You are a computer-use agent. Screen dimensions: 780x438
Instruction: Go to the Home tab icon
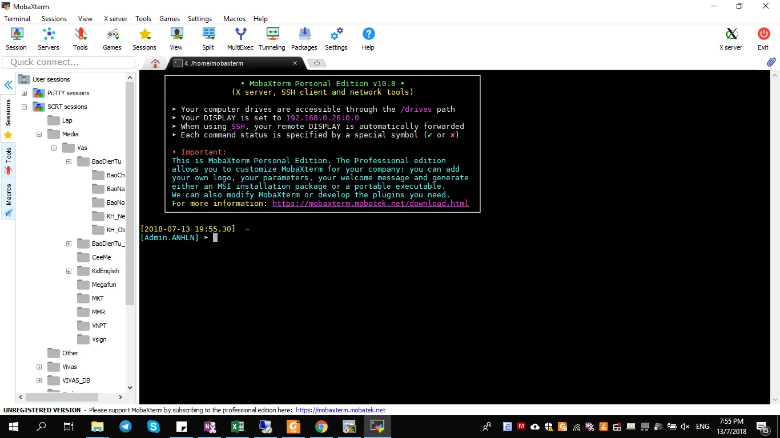pos(155,63)
